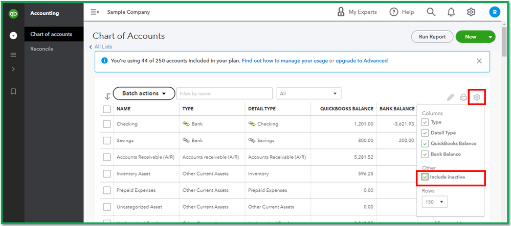Image resolution: width=511 pixels, height=226 pixels.
Task: Check the Prepaid Expenses row
Action: click(107, 190)
